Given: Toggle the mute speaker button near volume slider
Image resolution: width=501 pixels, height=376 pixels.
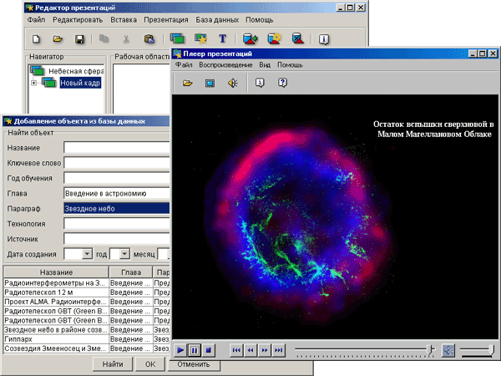Looking at the screenshot, I should 448,350.
